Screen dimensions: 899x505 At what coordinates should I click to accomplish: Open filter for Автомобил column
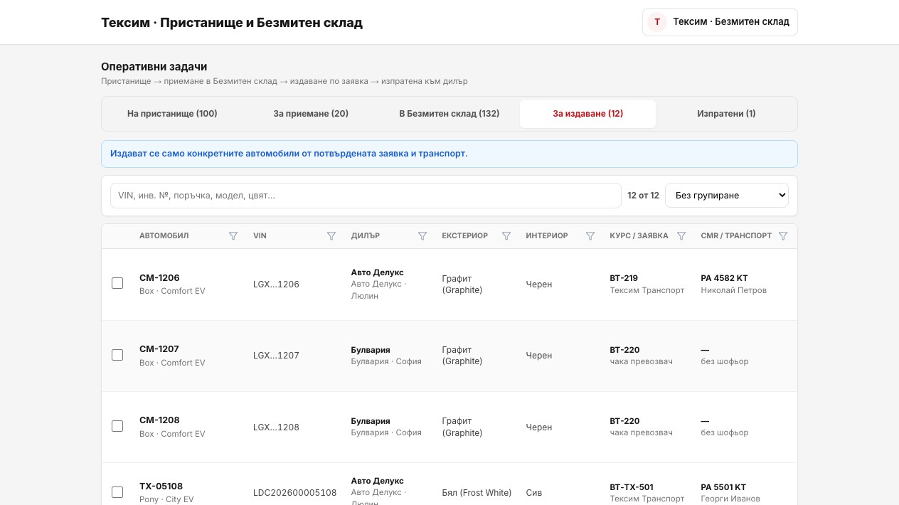(233, 236)
